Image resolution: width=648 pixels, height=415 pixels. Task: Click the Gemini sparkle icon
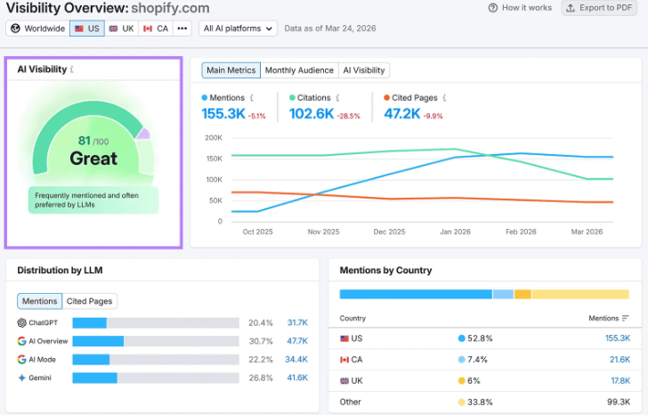(22, 378)
